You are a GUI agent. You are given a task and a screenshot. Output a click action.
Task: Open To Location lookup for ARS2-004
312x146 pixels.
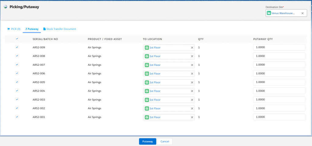[169, 91]
